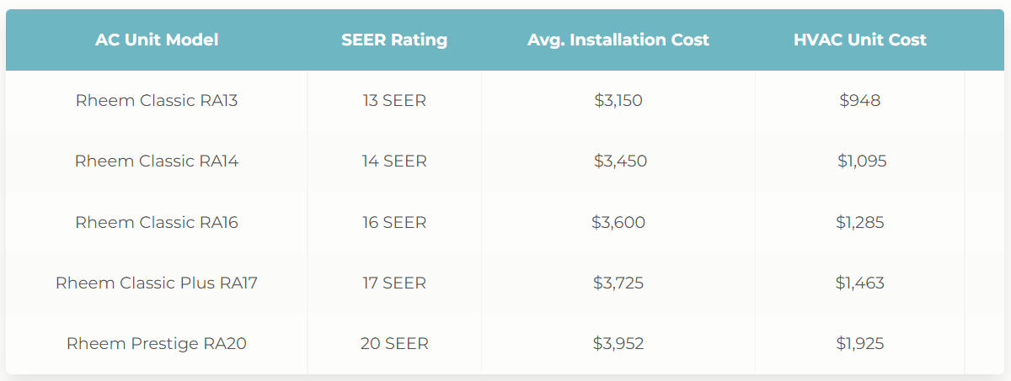Click the 20 SEER rating cell
This screenshot has height=381, width=1011.
tap(394, 344)
